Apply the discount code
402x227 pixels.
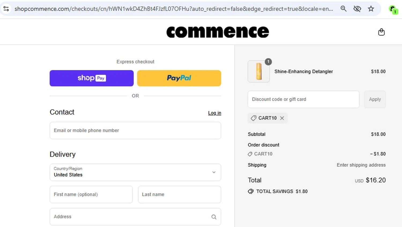(375, 99)
